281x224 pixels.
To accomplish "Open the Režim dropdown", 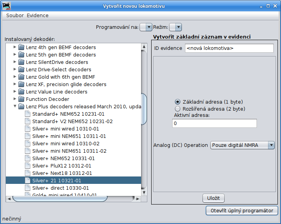I will point(176,27).
